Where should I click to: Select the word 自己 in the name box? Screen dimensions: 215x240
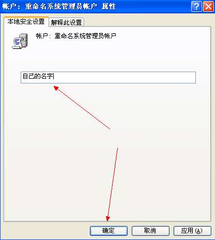click(x=28, y=76)
